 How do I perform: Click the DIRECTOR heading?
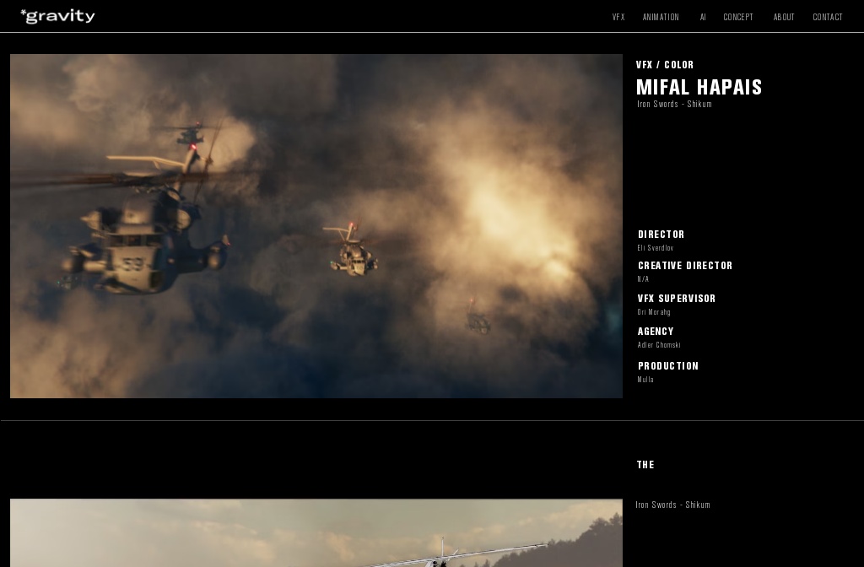[661, 235]
